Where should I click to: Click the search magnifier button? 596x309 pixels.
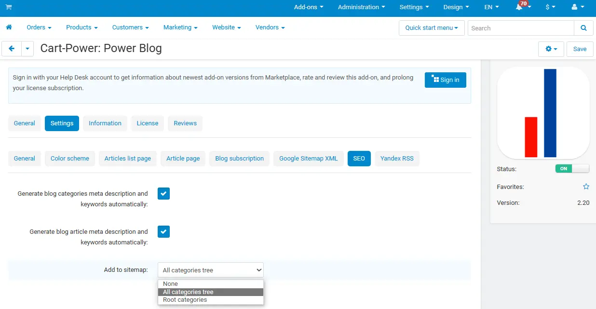tap(583, 28)
